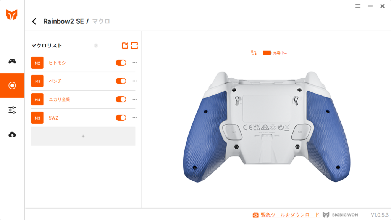Image resolution: width=391 pixels, height=220 pixels.
Task: Open more options for ヒトモシ macro
Action: (x=135, y=63)
